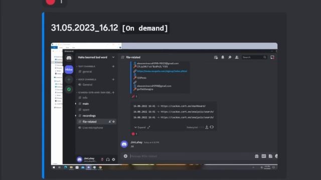Open the GIF picker button
This screenshot has width=321, height=180.
[x=264, y=156]
